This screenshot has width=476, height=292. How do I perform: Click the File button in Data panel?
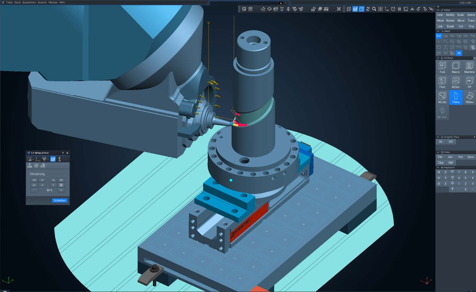click(440, 157)
